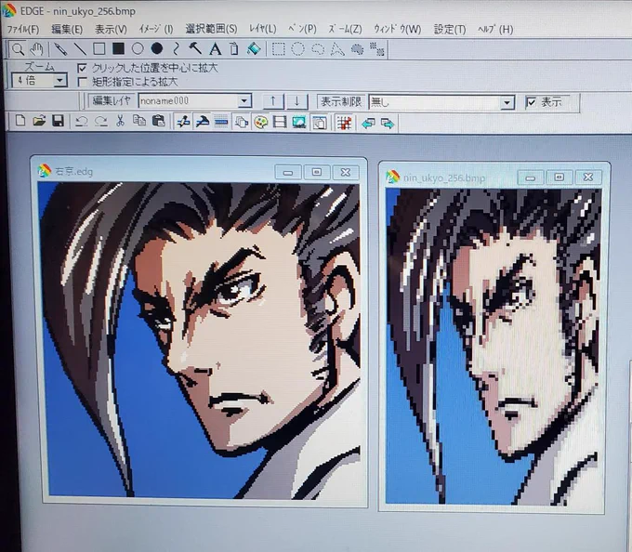
Task: Click the scissors cut icon
Action: pyautogui.click(x=120, y=122)
